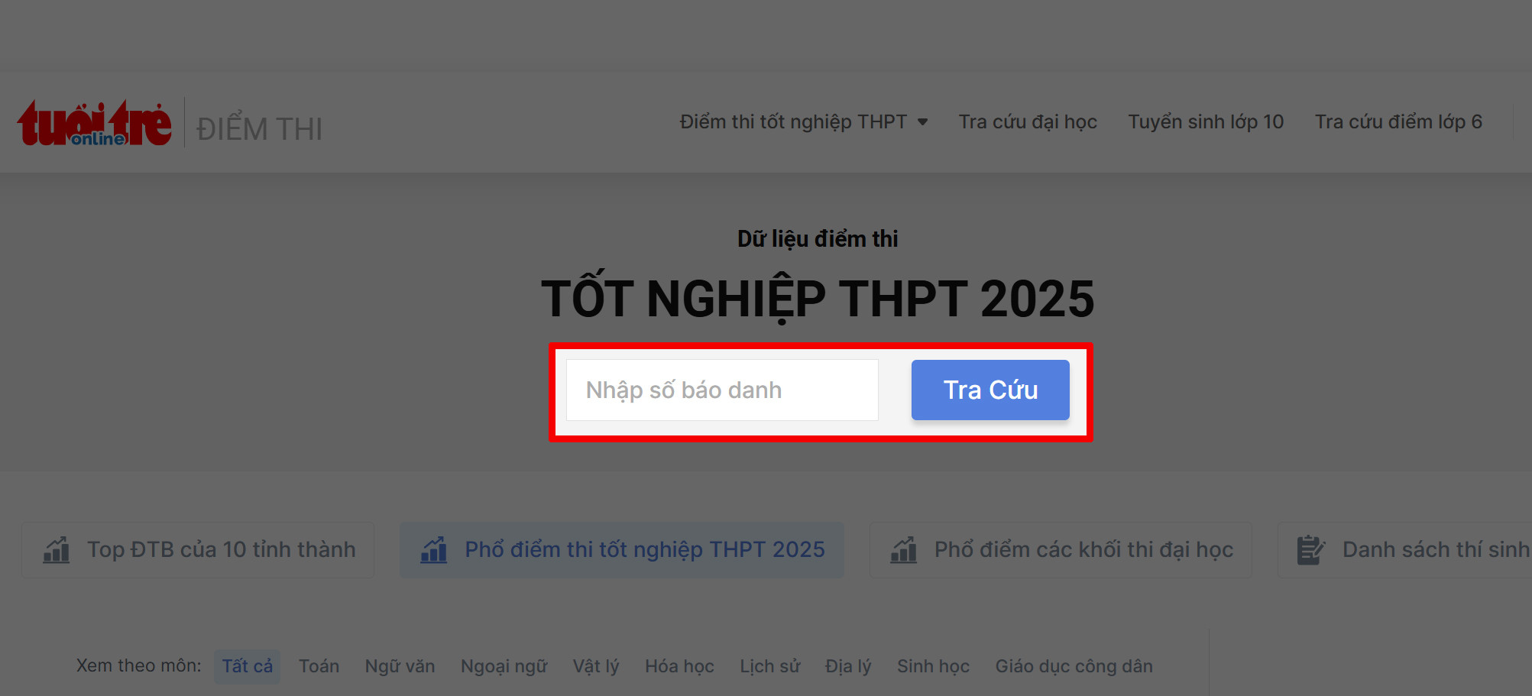The width and height of the screenshot is (1532, 696).
Task: Expand the Điểm thi tốt nghiệp THPT dropdown arrow
Action: point(923,122)
